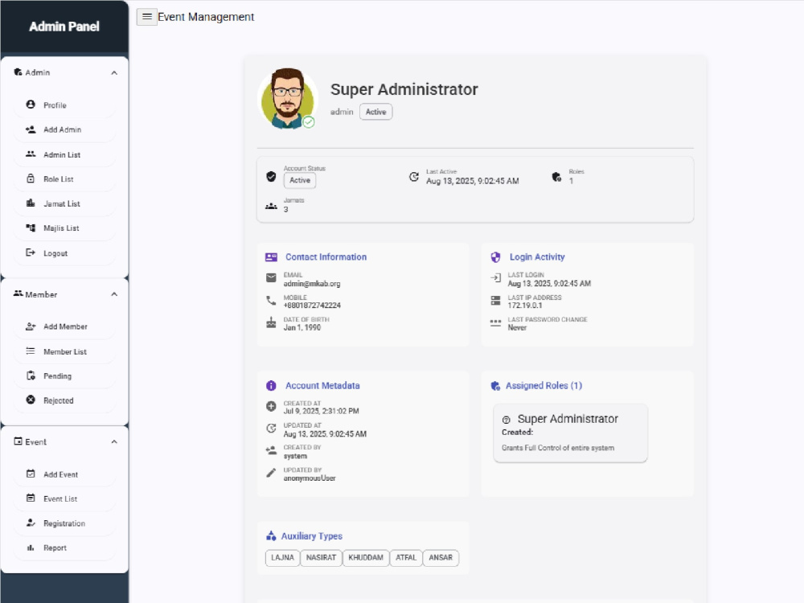Click the Report bar chart icon
Image resolution: width=804 pixels, height=603 pixels.
click(x=31, y=548)
